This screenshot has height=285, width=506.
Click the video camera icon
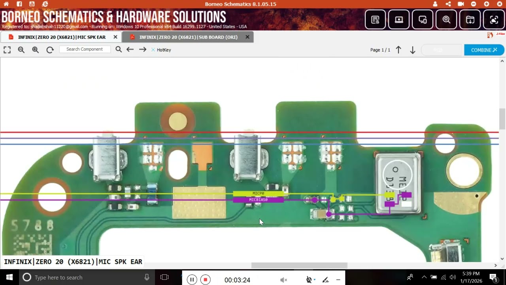461,4
